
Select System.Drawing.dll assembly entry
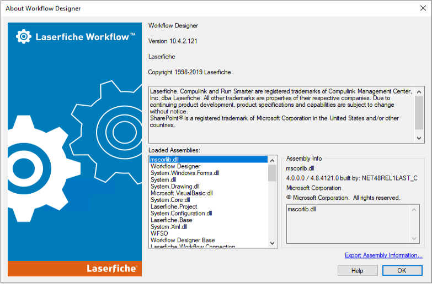coord(209,187)
